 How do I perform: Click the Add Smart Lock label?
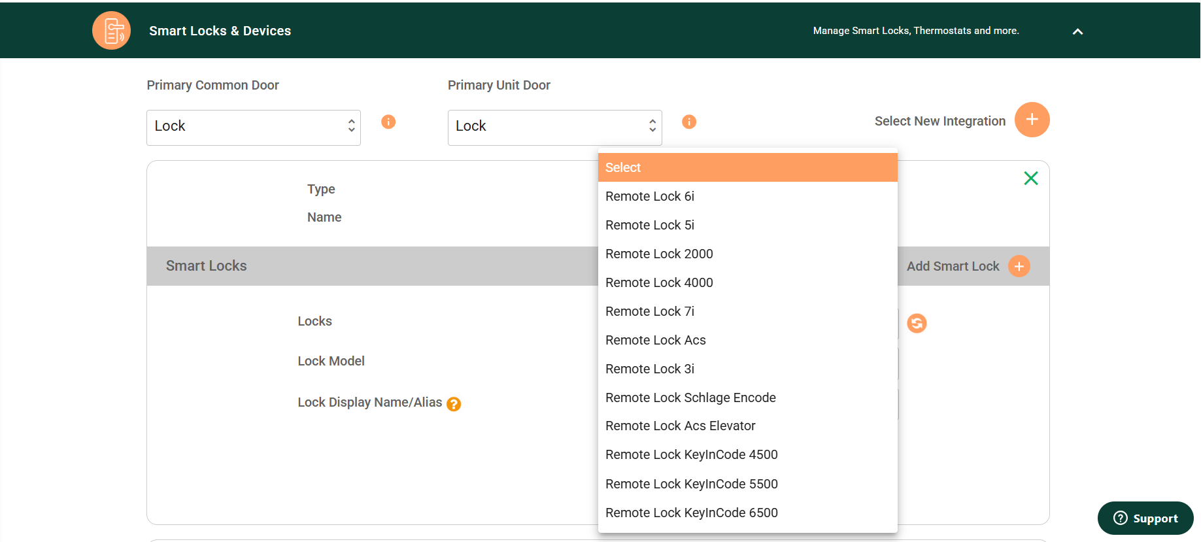pyautogui.click(x=953, y=266)
